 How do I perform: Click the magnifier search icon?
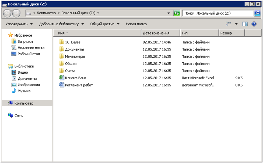[257, 13]
